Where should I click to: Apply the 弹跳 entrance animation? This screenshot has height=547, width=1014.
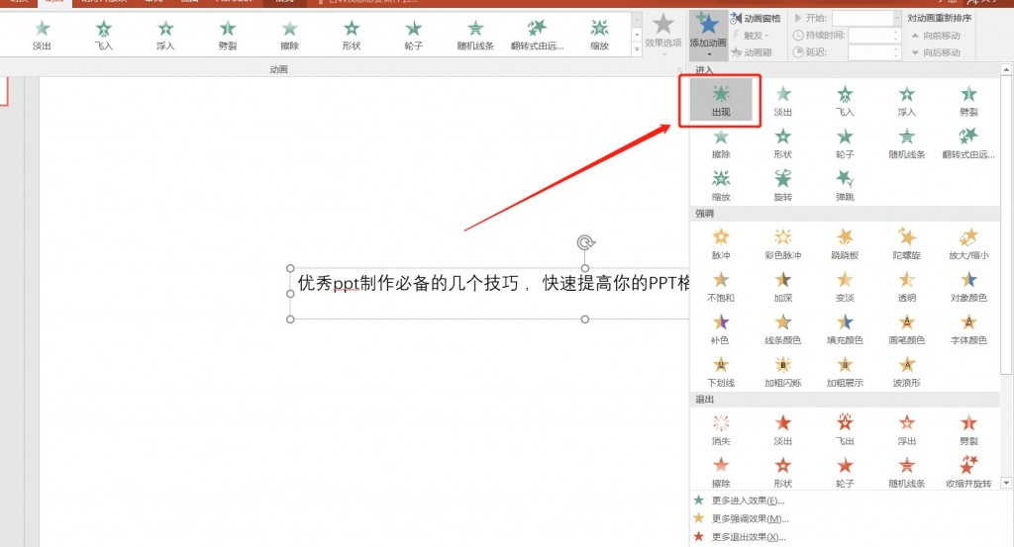point(844,184)
